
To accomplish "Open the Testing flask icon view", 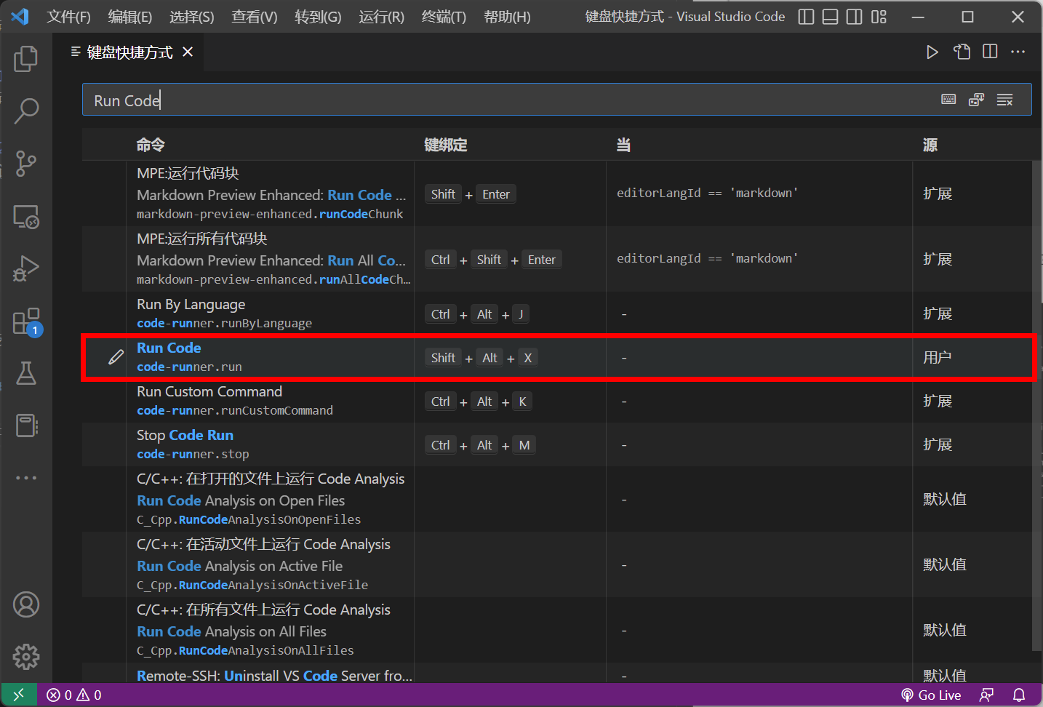I will click(26, 373).
